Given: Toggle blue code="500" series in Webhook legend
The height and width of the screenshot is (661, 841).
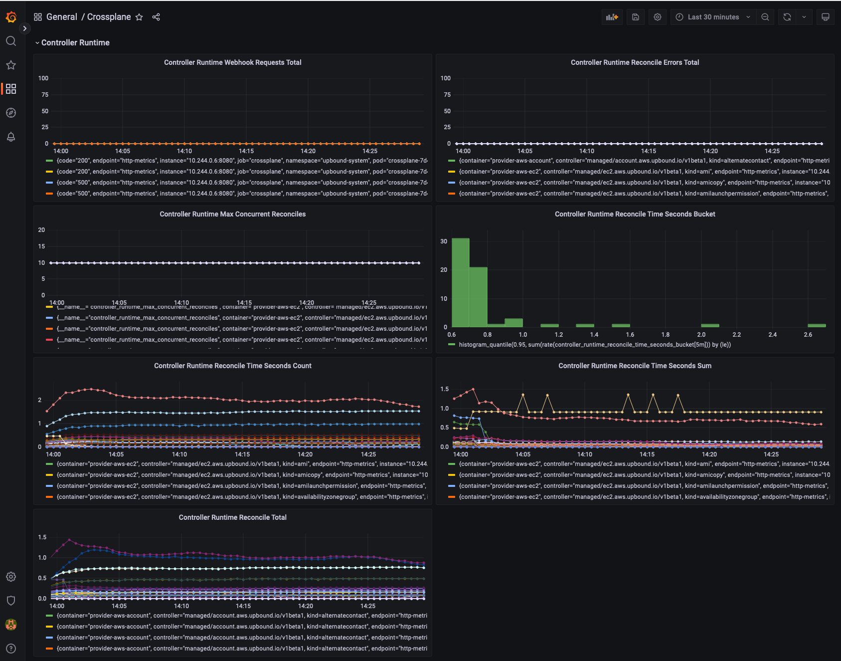Looking at the screenshot, I should (x=242, y=183).
